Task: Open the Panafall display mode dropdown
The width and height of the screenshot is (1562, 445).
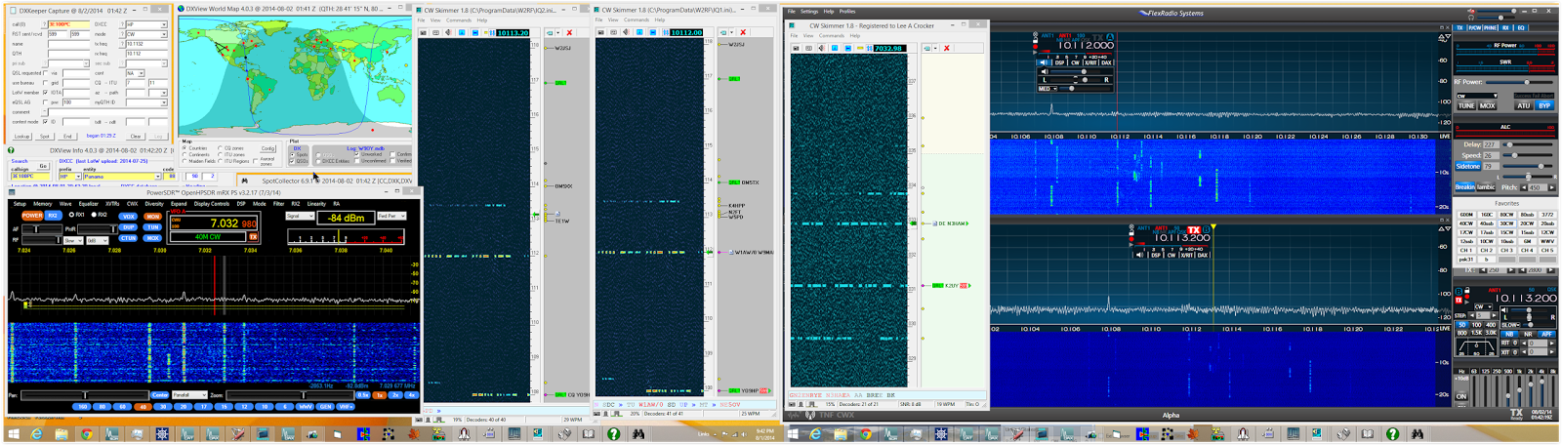Action: (x=189, y=395)
